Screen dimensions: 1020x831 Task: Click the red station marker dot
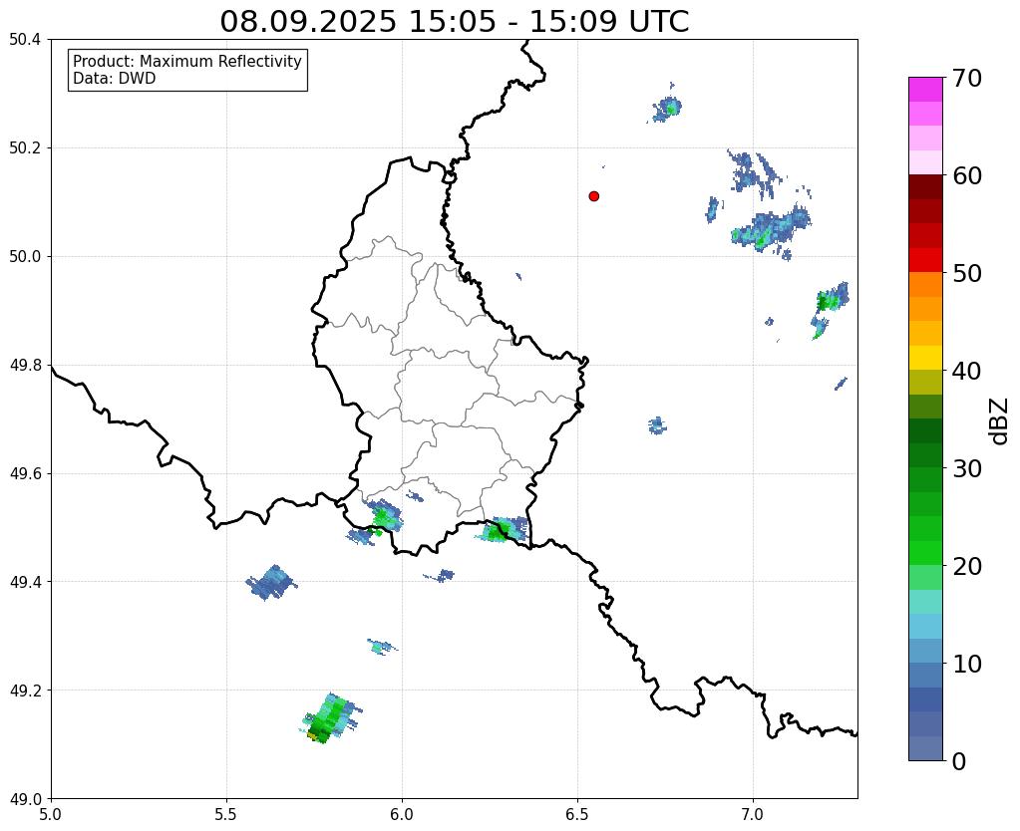tap(593, 196)
